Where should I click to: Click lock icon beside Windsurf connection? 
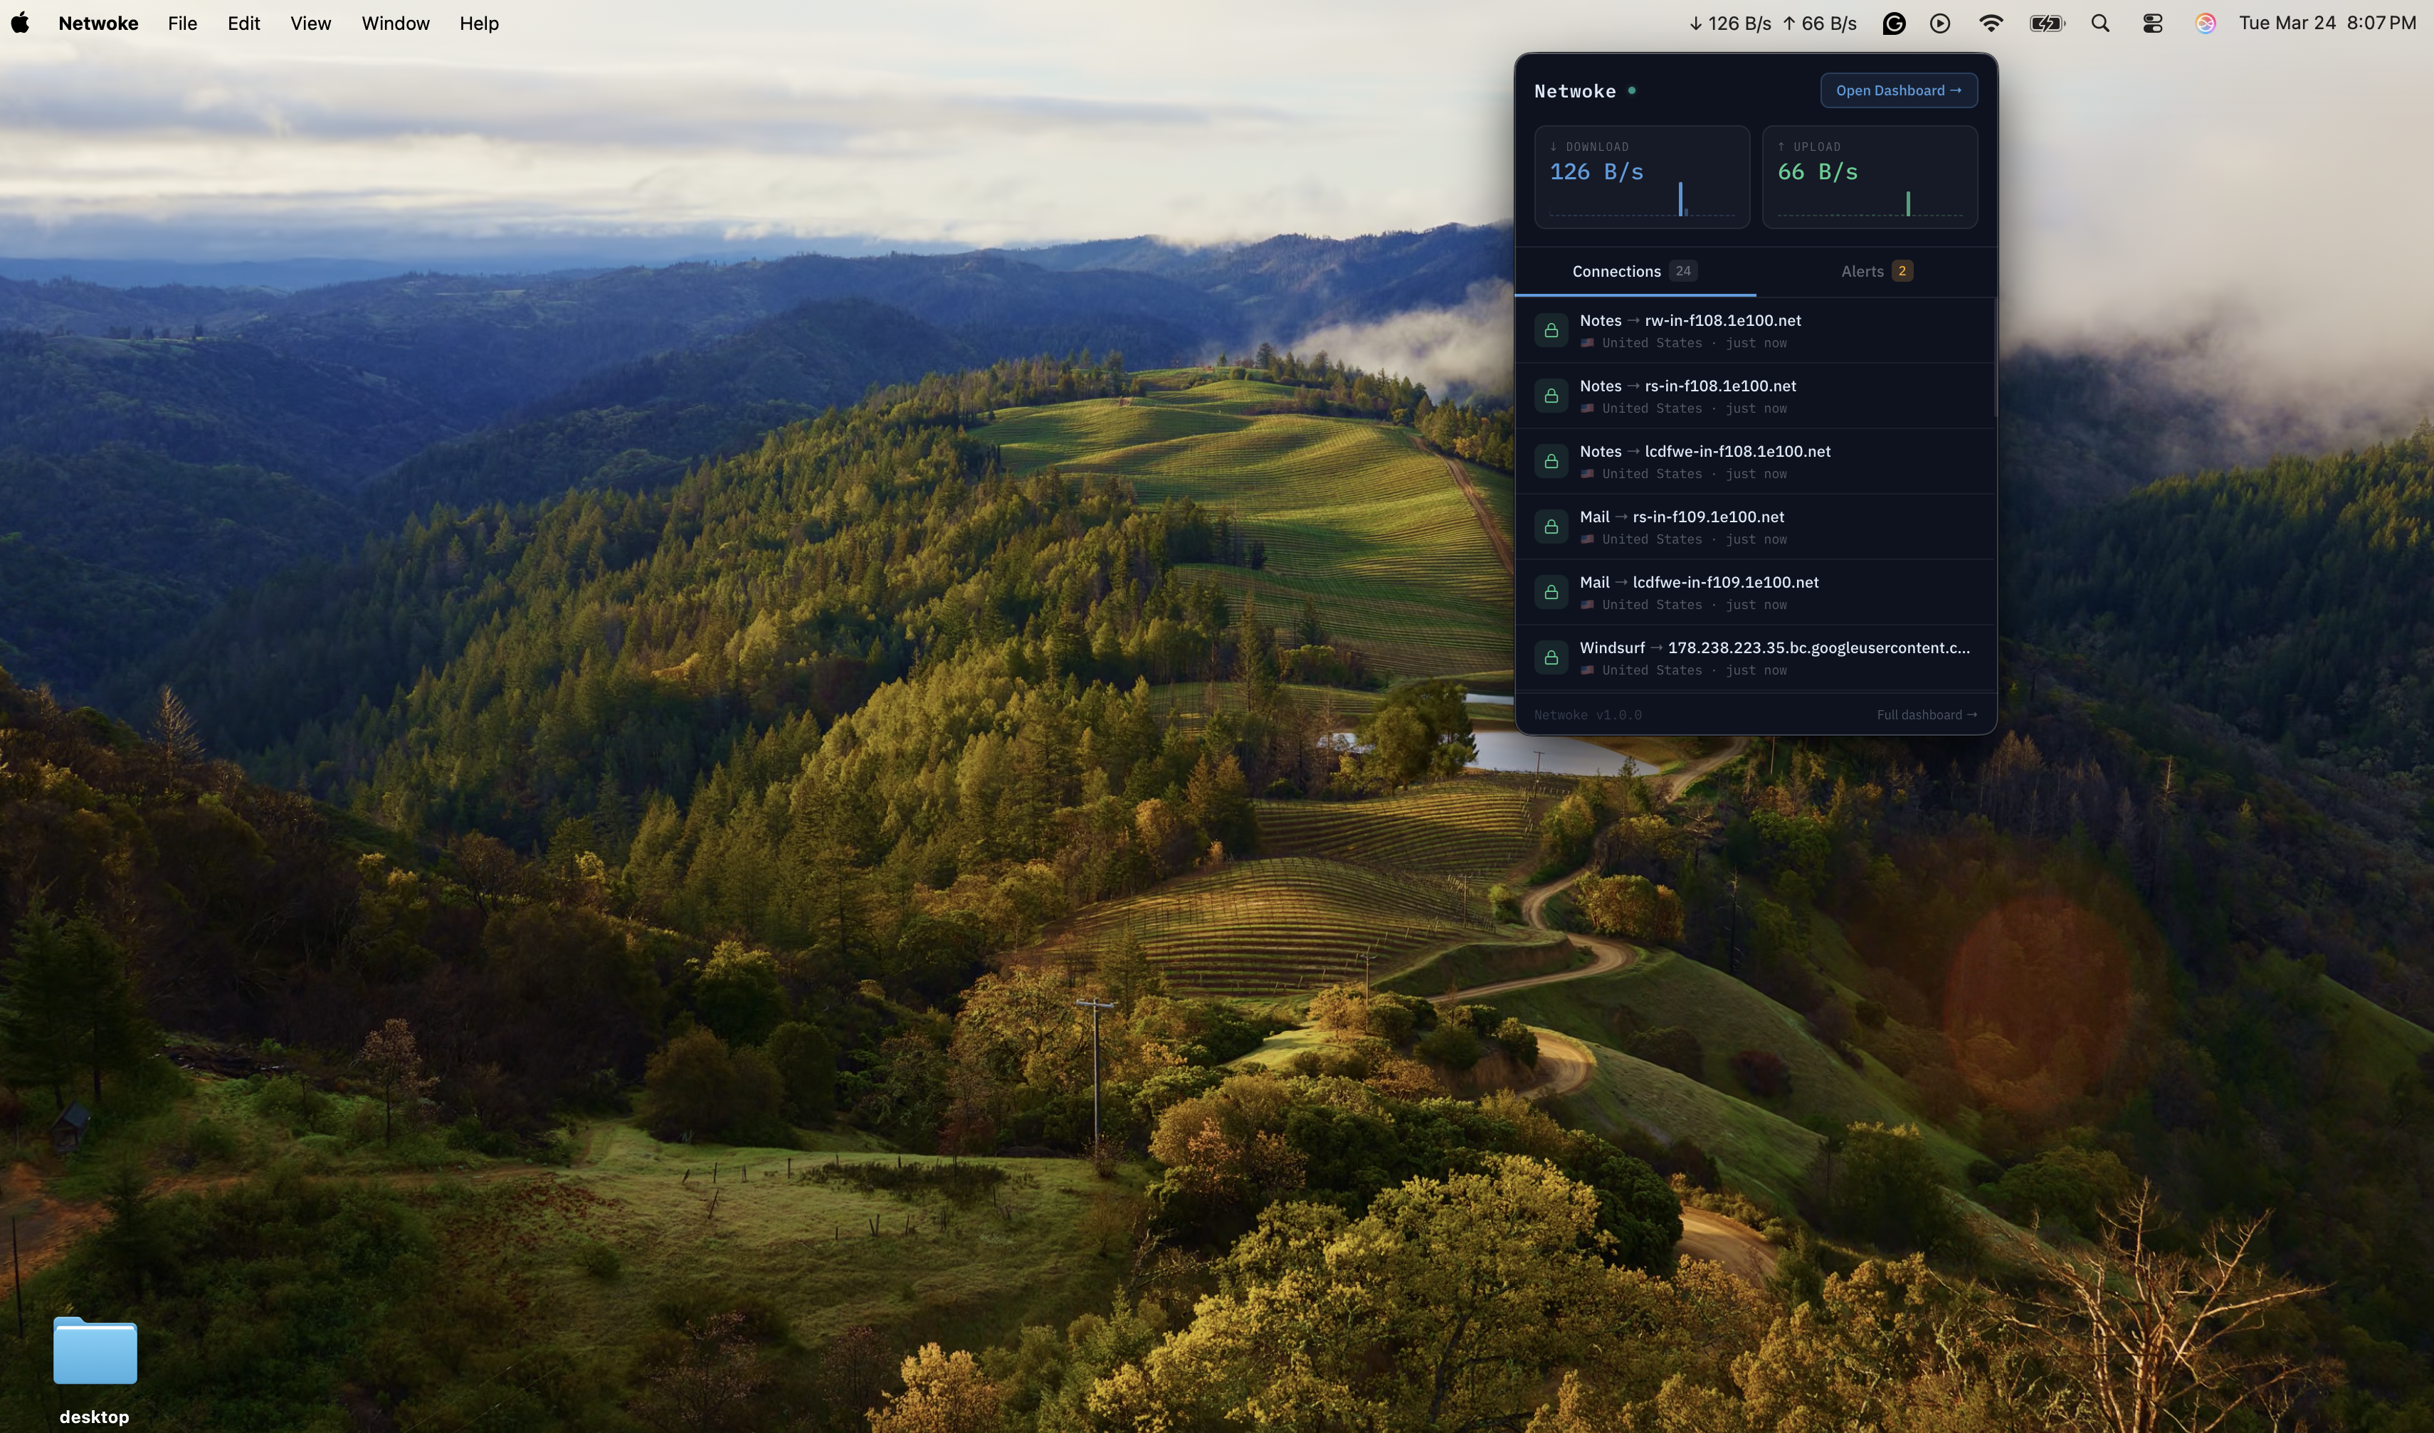[x=1550, y=657]
